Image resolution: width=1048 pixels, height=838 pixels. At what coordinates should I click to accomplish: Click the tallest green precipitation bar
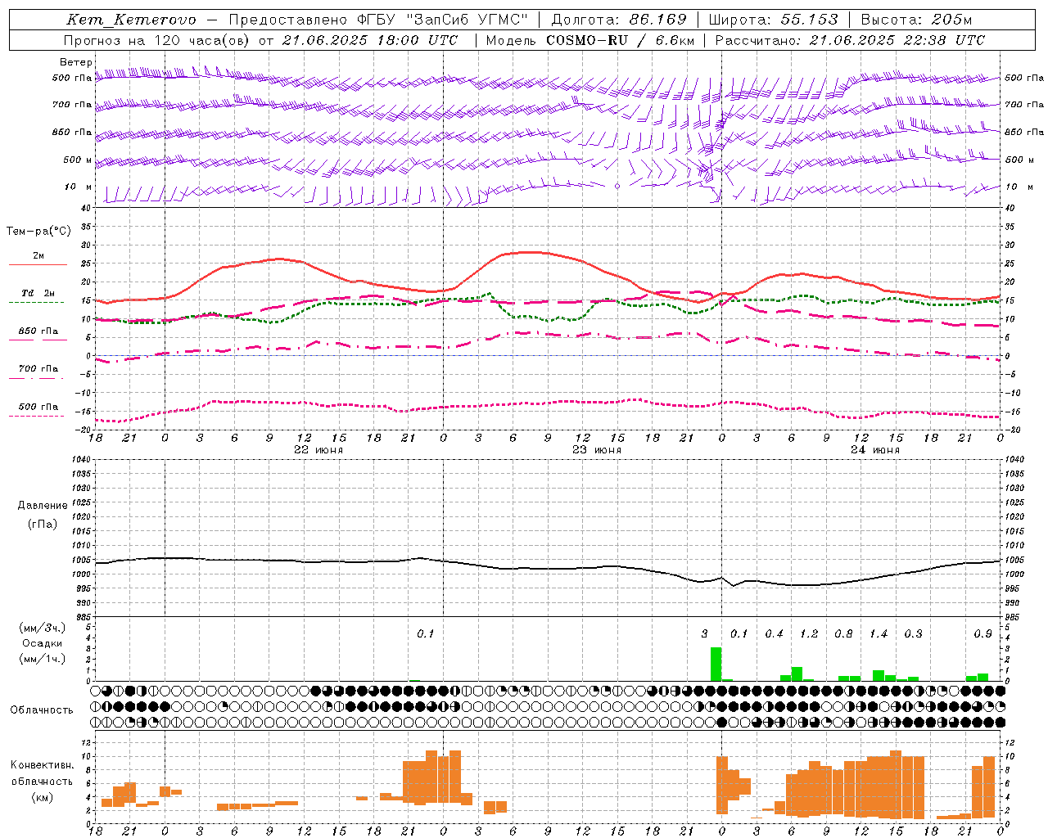click(716, 664)
